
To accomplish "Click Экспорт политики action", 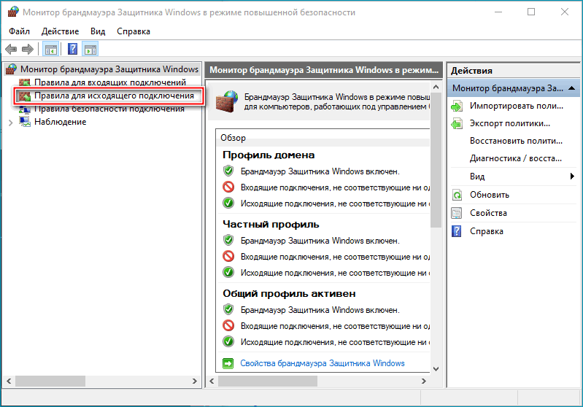I will (x=510, y=123).
